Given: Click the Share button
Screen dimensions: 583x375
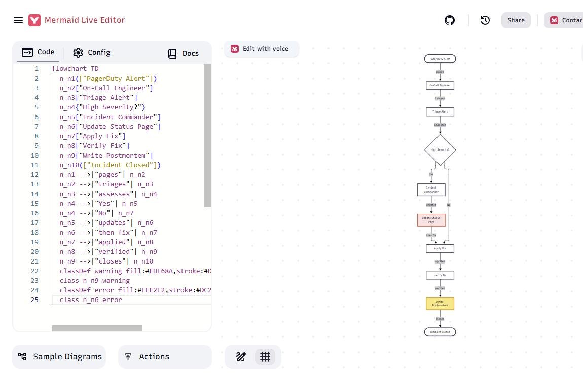Looking at the screenshot, I should [x=516, y=20].
